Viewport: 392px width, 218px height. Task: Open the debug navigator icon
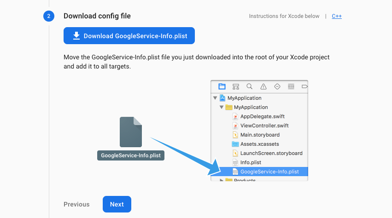[291, 86]
